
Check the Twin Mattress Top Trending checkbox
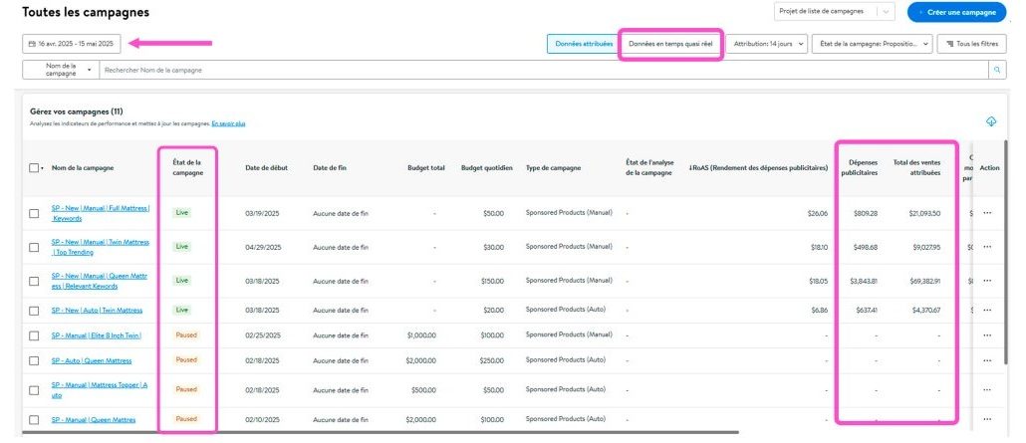[x=34, y=247]
